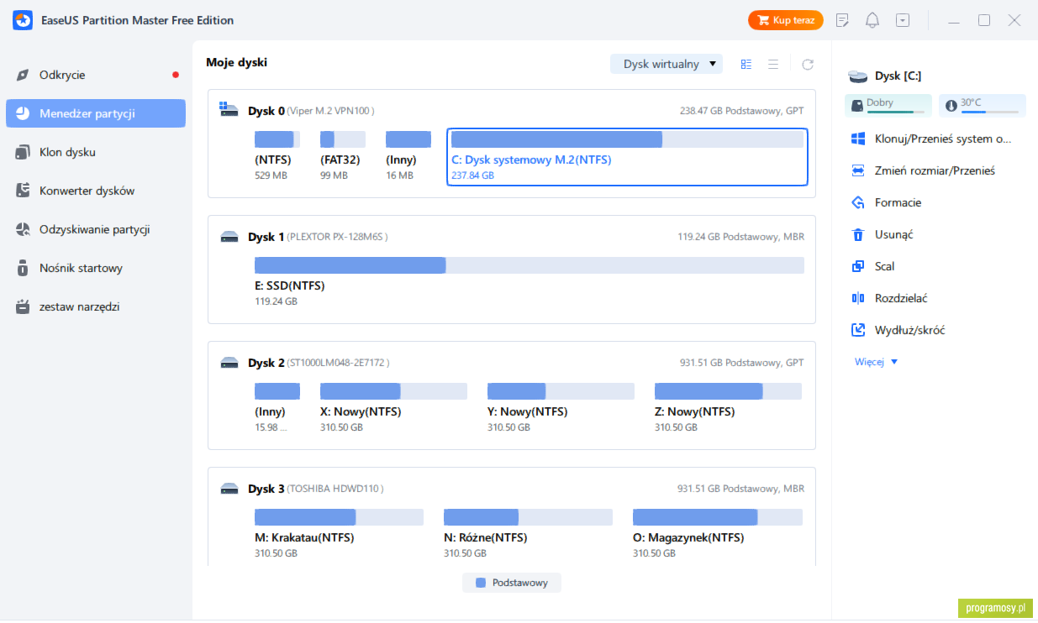Switch to list view icon

click(x=773, y=64)
